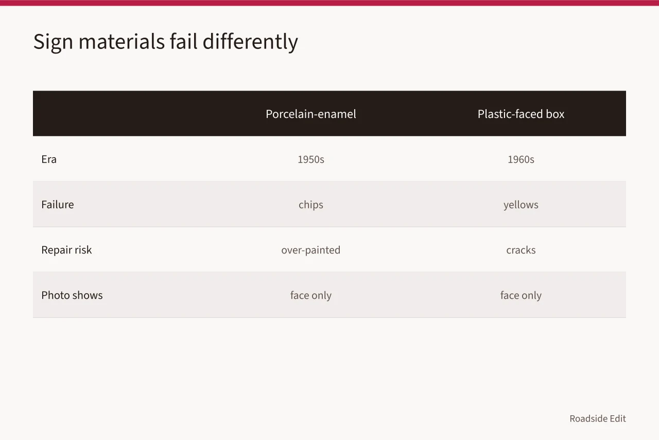The height and width of the screenshot is (440, 659).
Task: Click the Failure row label
Action: tap(58, 205)
